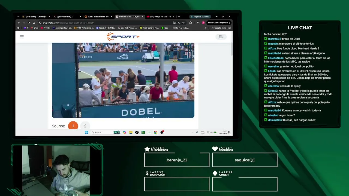Open the green spreadsheet app in taskbar

[x=143, y=132]
